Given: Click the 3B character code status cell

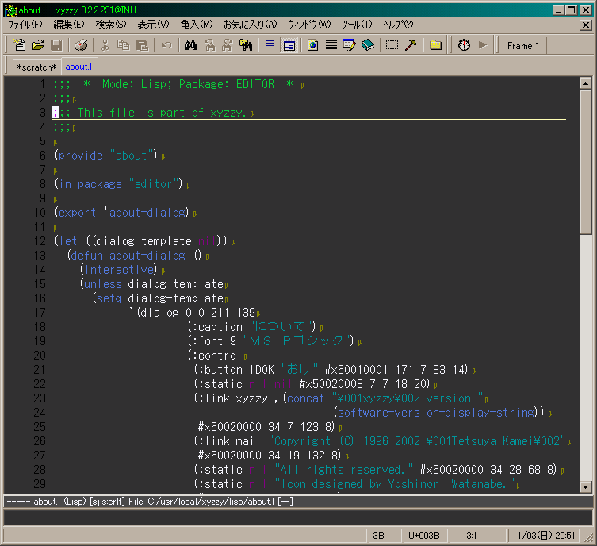Looking at the screenshot, I should (x=385, y=536).
